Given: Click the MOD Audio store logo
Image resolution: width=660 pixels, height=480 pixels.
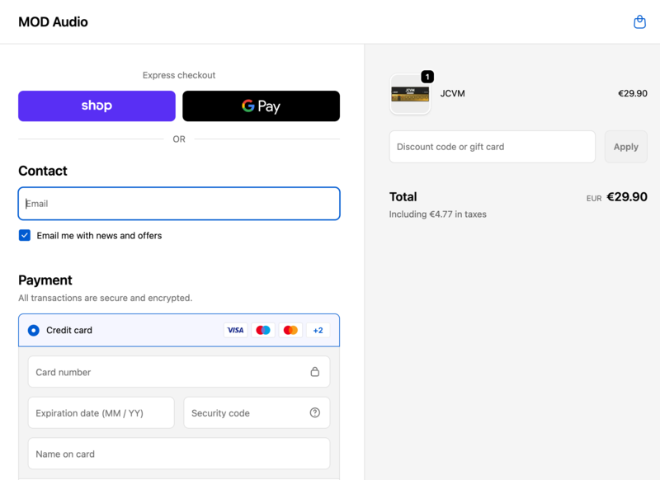Looking at the screenshot, I should pos(53,21).
